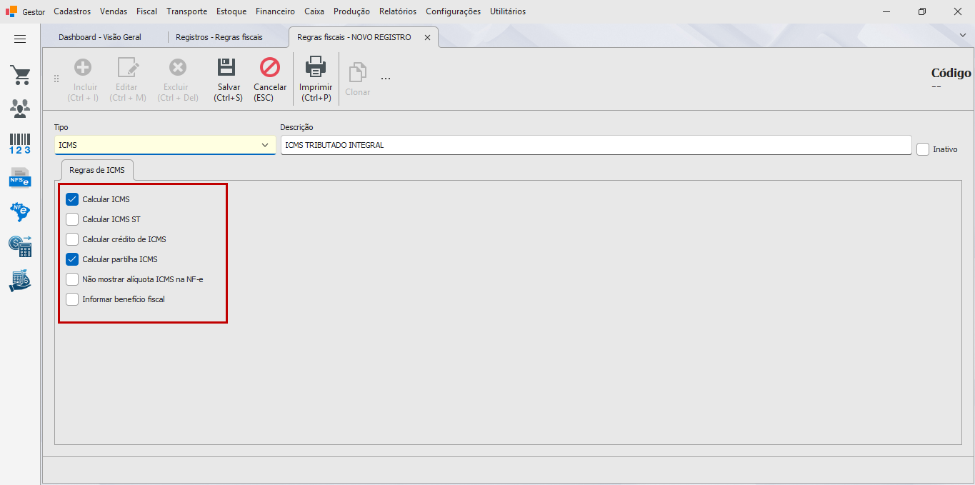The width and height of the screenshot is (975, 485).
Task: Uncheck the Calcular ICMS checkbox
Action: [72, 199]
